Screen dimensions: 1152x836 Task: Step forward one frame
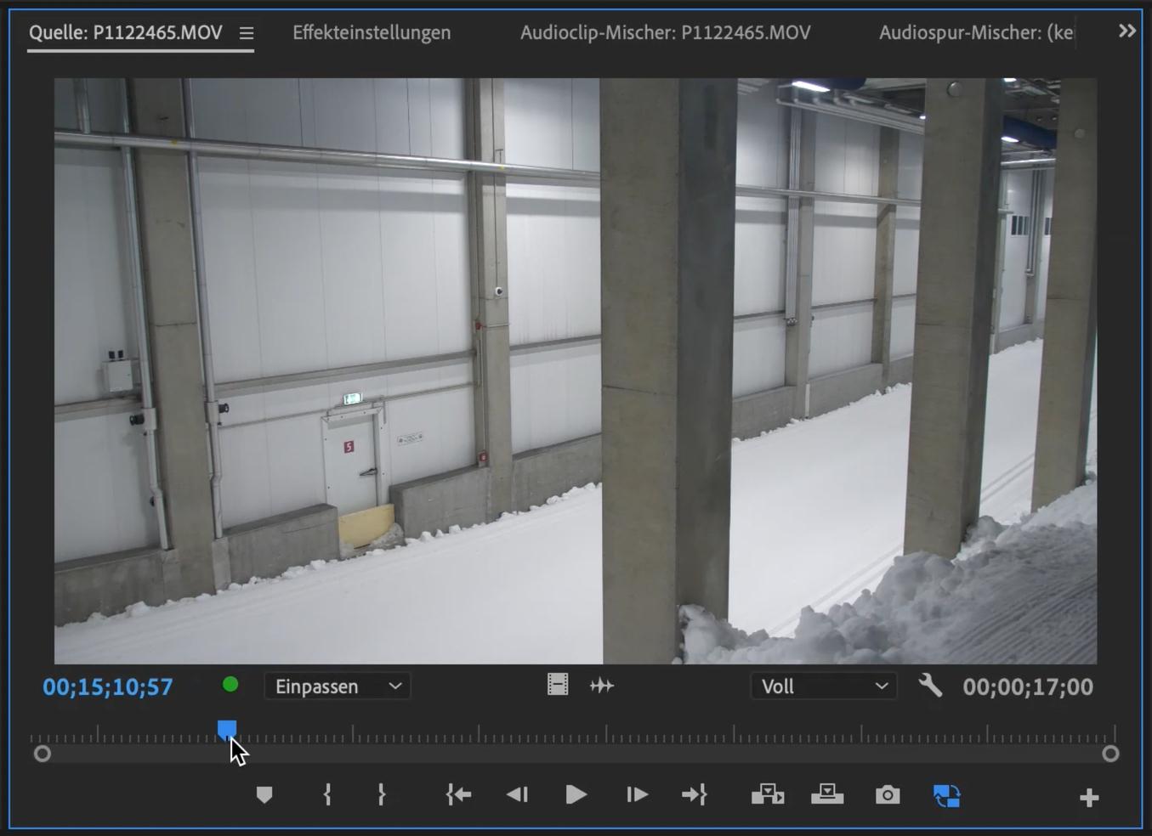(637, 795)
